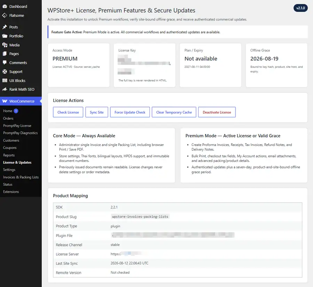Screen dimensions: 313x287
Task: Open Invoices & Packing Lists page
Action: (21, 177)
